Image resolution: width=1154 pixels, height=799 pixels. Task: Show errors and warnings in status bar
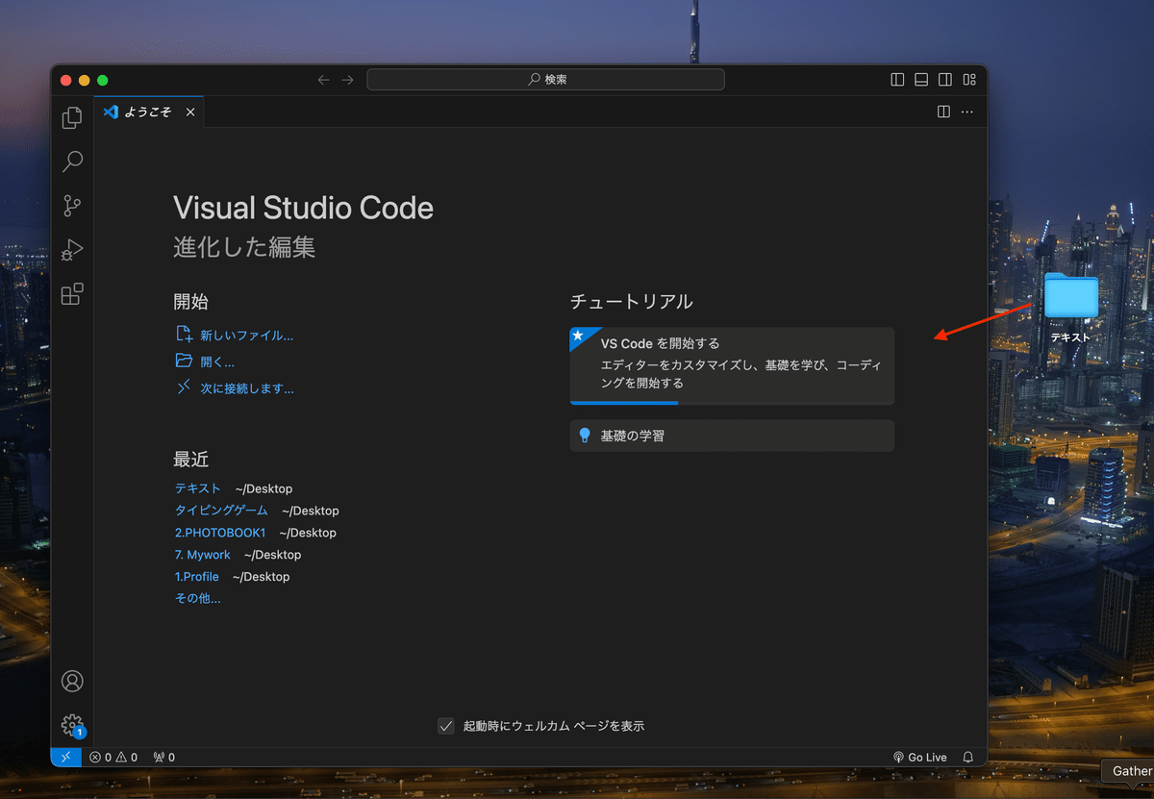tap(113, 758)
